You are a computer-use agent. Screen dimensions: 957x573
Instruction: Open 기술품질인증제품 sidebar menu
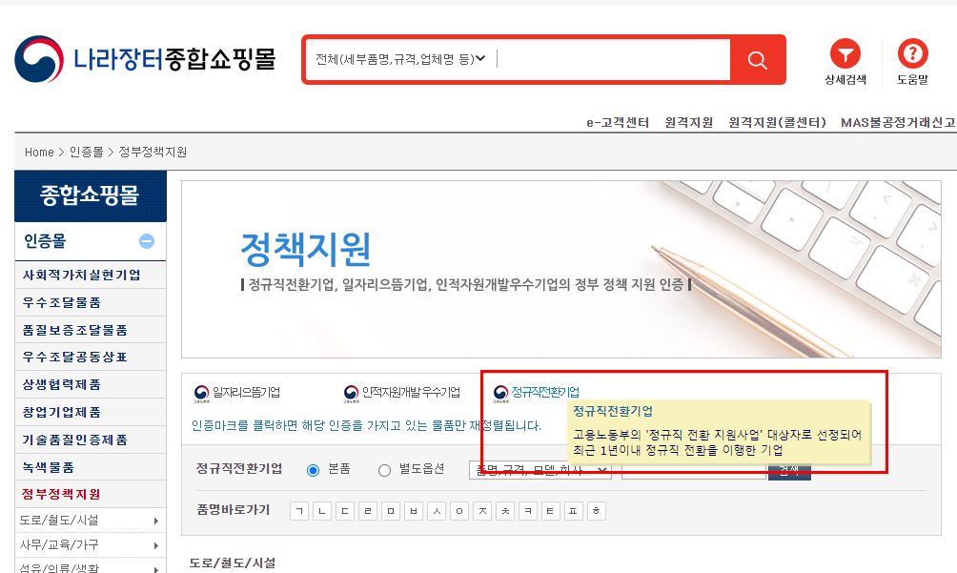[x=91, y=440]
